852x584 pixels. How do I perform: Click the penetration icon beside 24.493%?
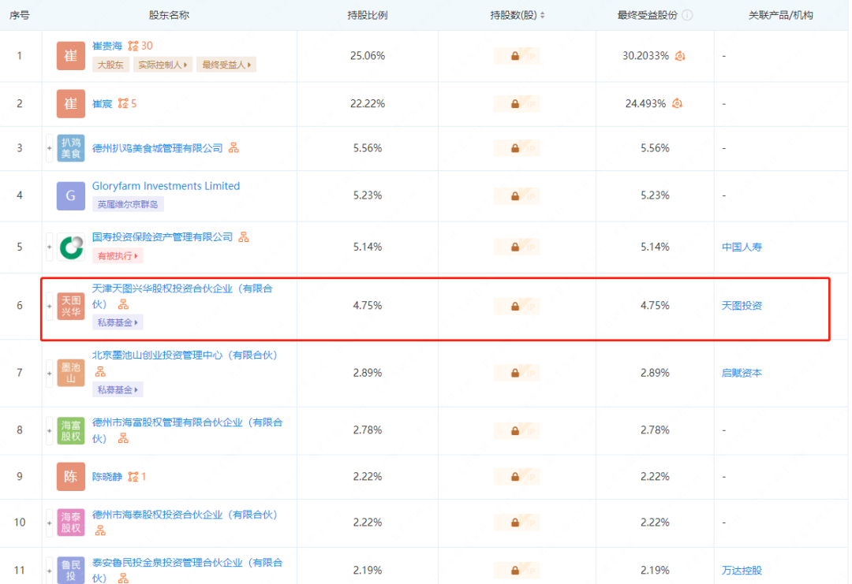point(677,103)
